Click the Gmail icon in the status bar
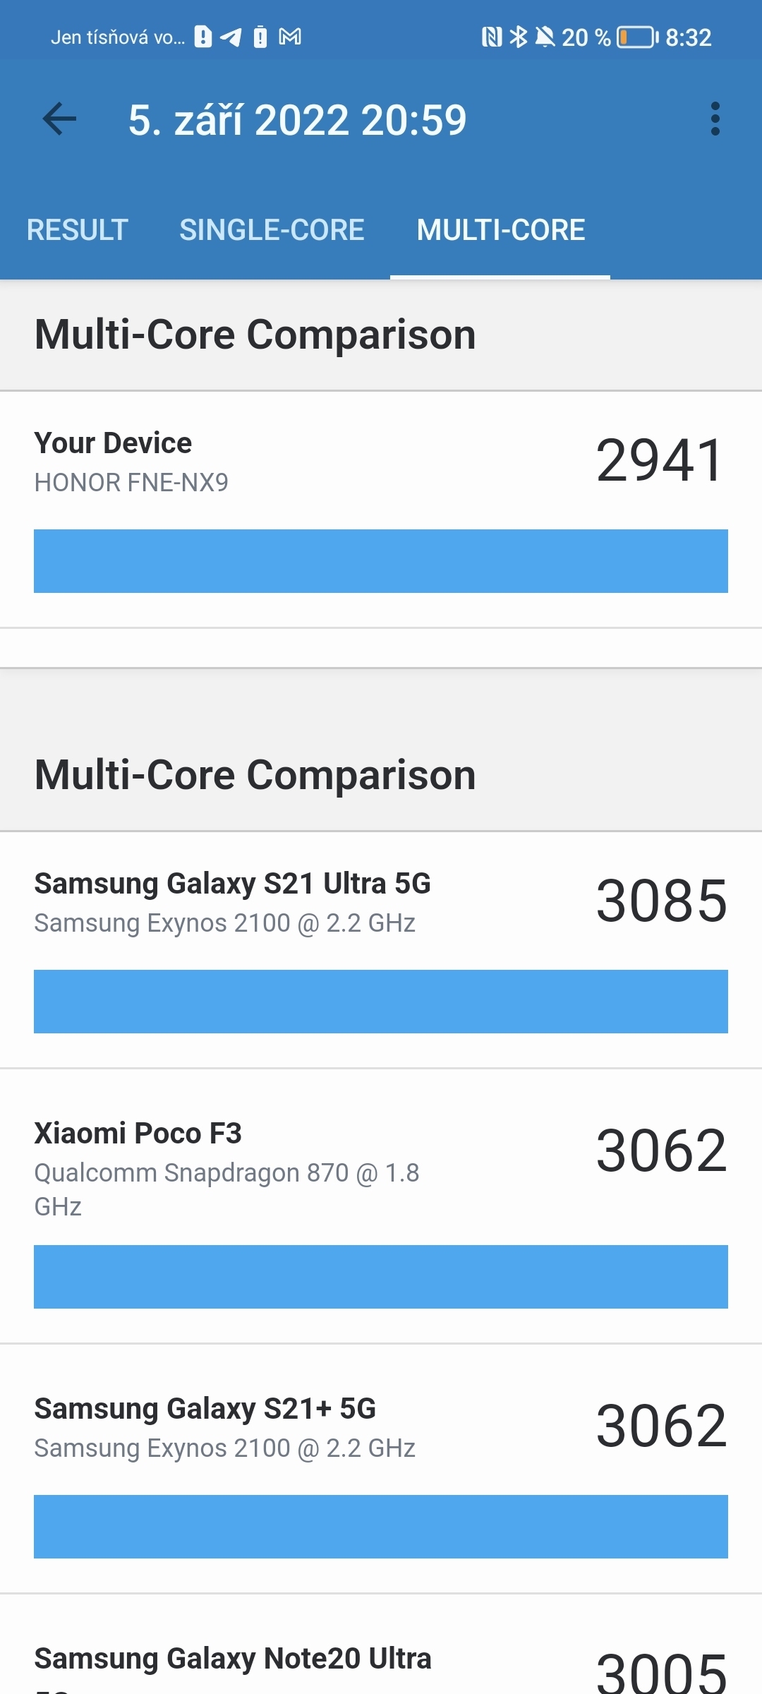762x1694 pixels. (x=288, y=37)
